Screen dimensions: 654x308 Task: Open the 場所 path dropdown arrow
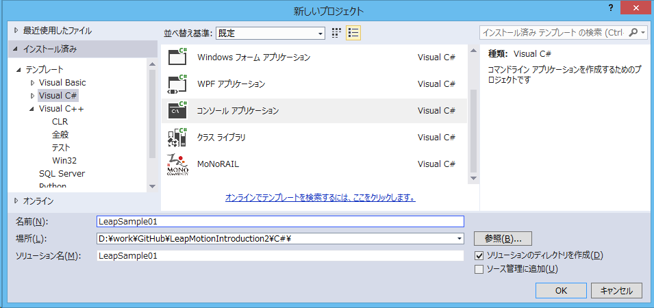click(460, 238)
